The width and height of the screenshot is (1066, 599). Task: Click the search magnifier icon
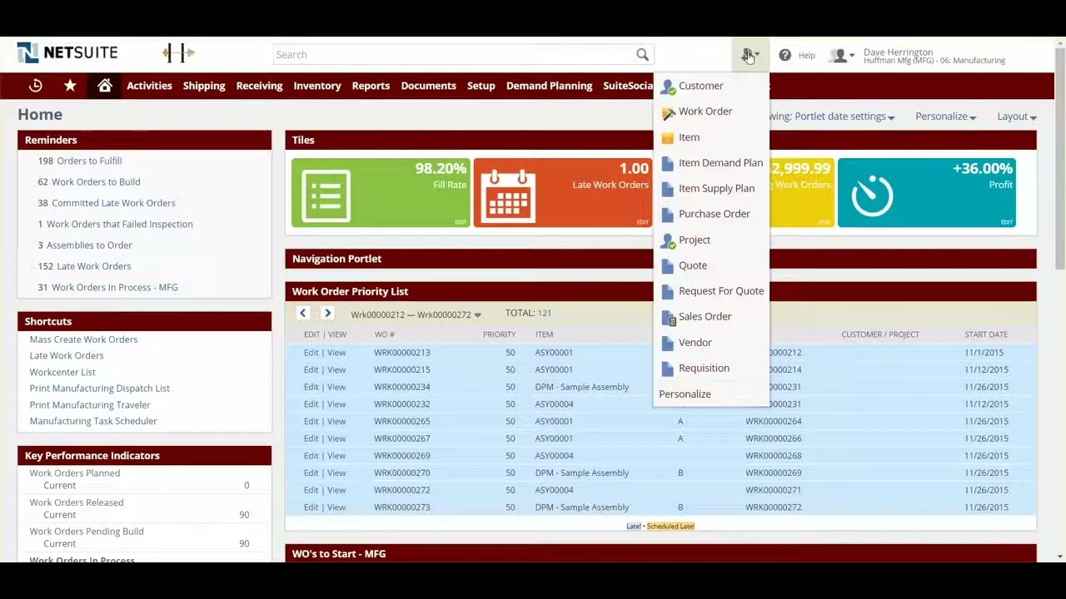point(642,55)
